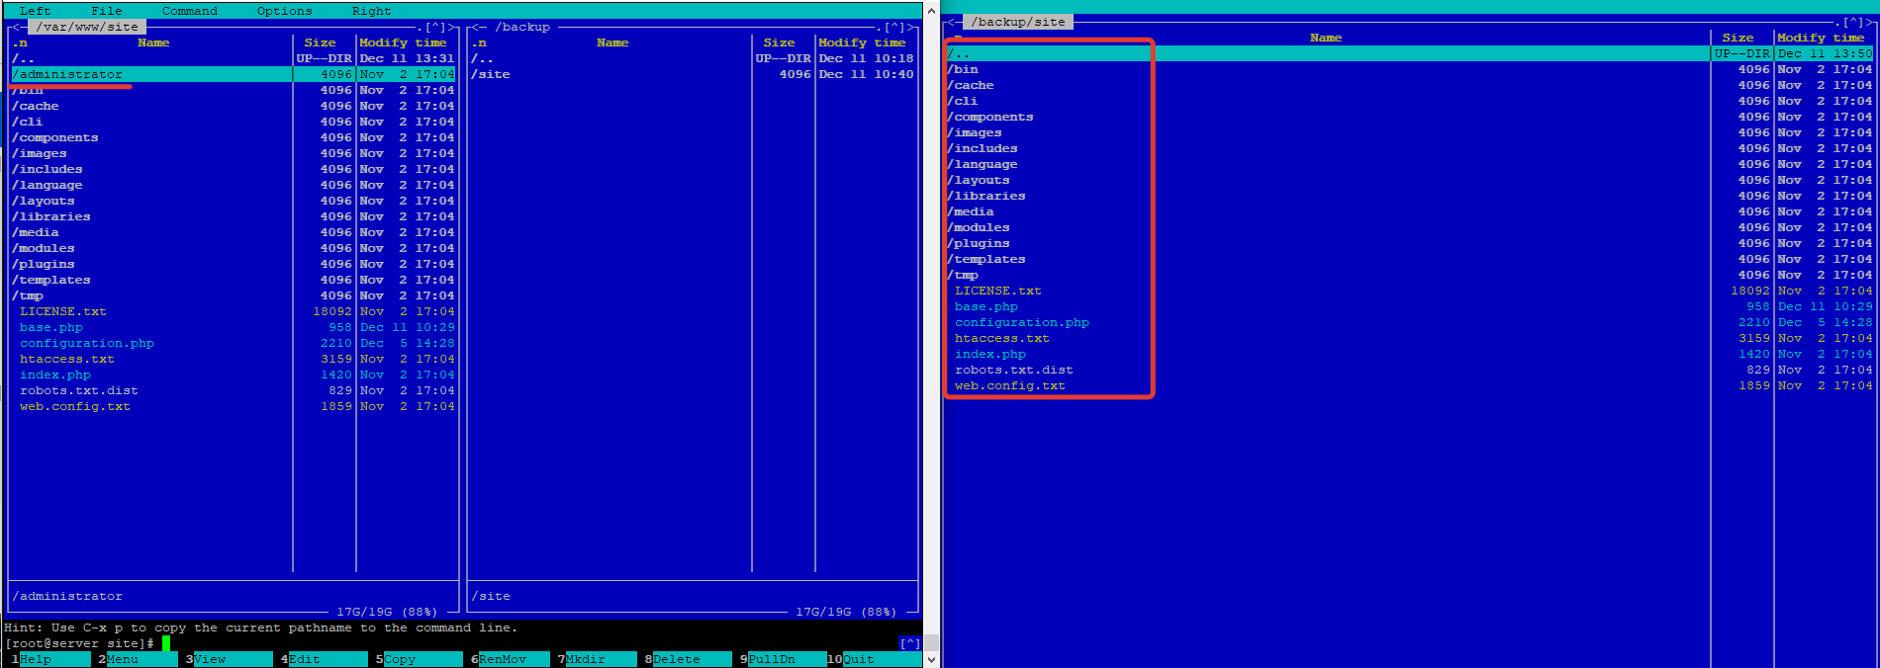Select /components directory in /backup/site window

(1409, 117)
